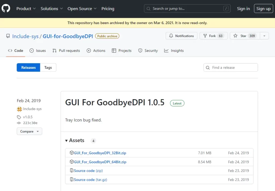
Task: Open the GUI-for-GoodbyeDPI repository link
Action: pyautogui.click(x=68, y=36)
